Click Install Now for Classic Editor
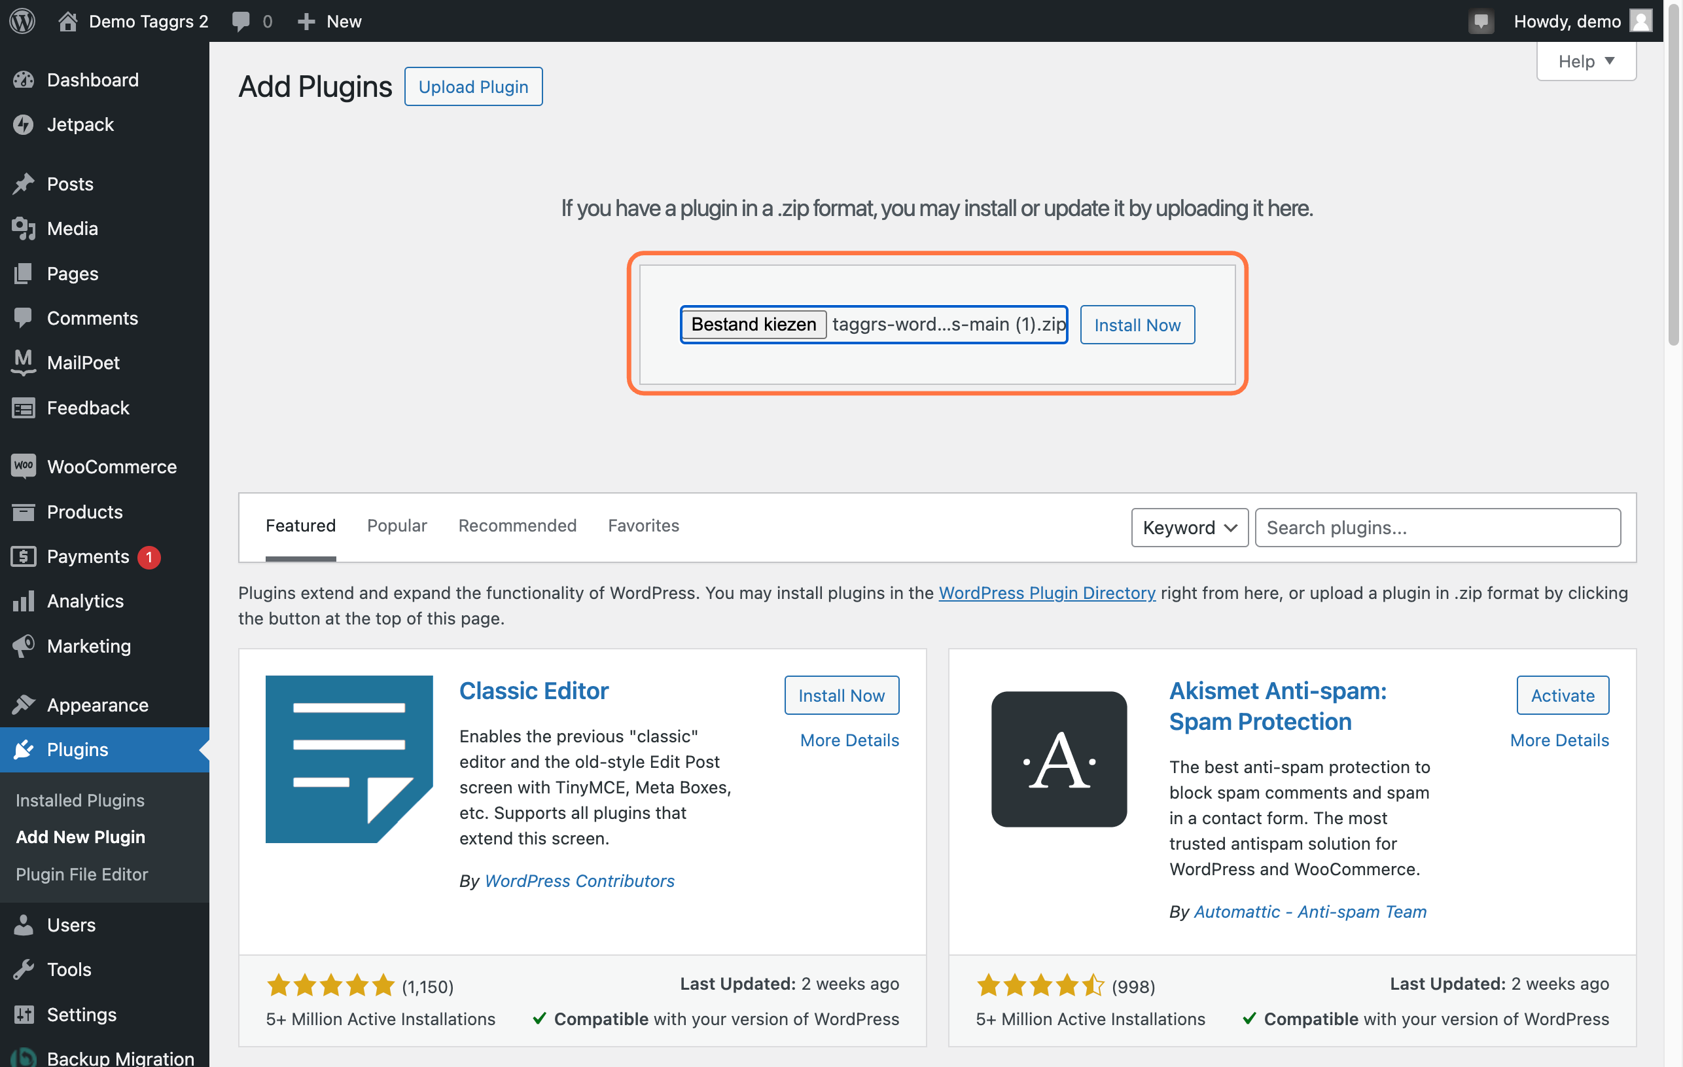 coord(841,694)
